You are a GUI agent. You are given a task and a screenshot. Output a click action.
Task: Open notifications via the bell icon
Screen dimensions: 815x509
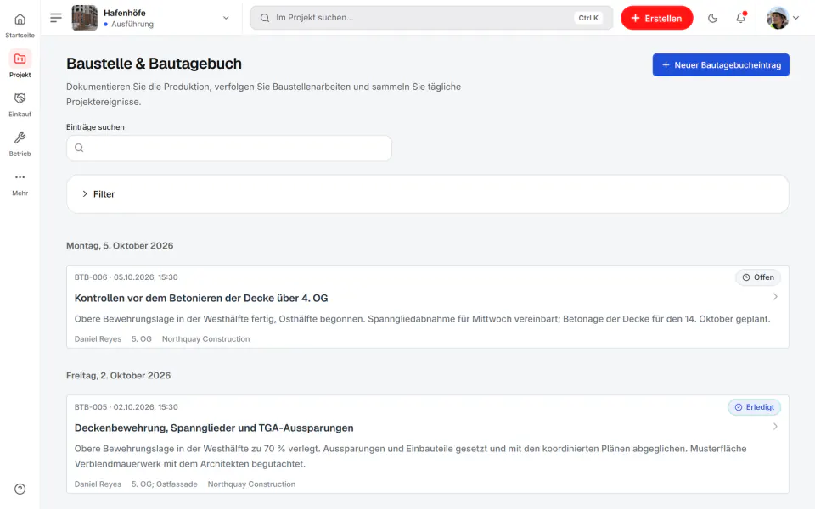tap(740, 18)
